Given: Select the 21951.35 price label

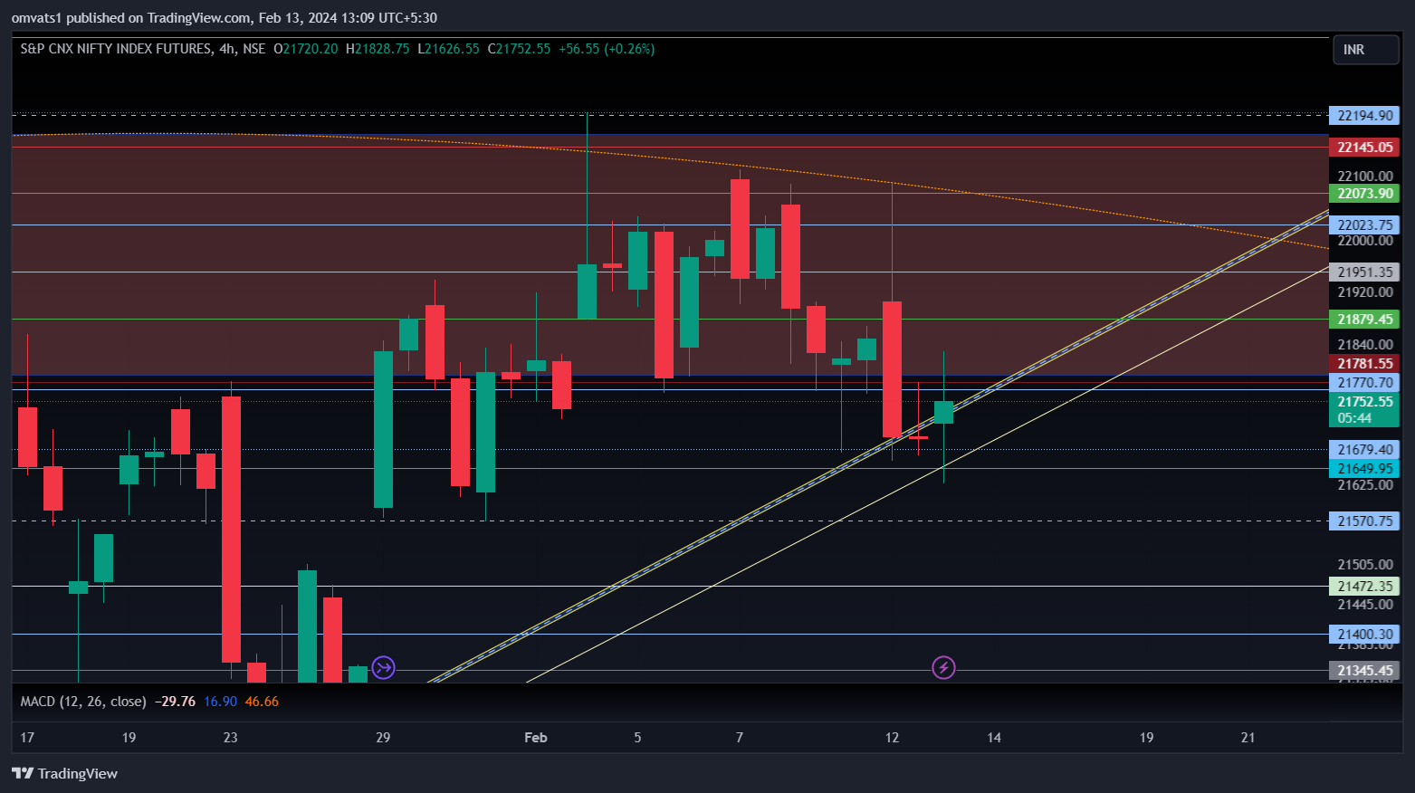Looking at the screenshot, I should (1364, 272).
